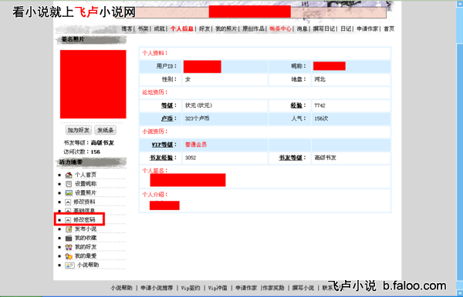Open 我的照片 in top navigation

[226, 28]
